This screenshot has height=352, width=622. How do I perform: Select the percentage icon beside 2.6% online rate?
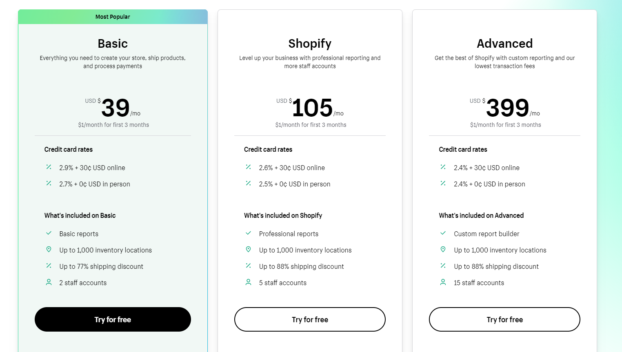coord(248,167)
